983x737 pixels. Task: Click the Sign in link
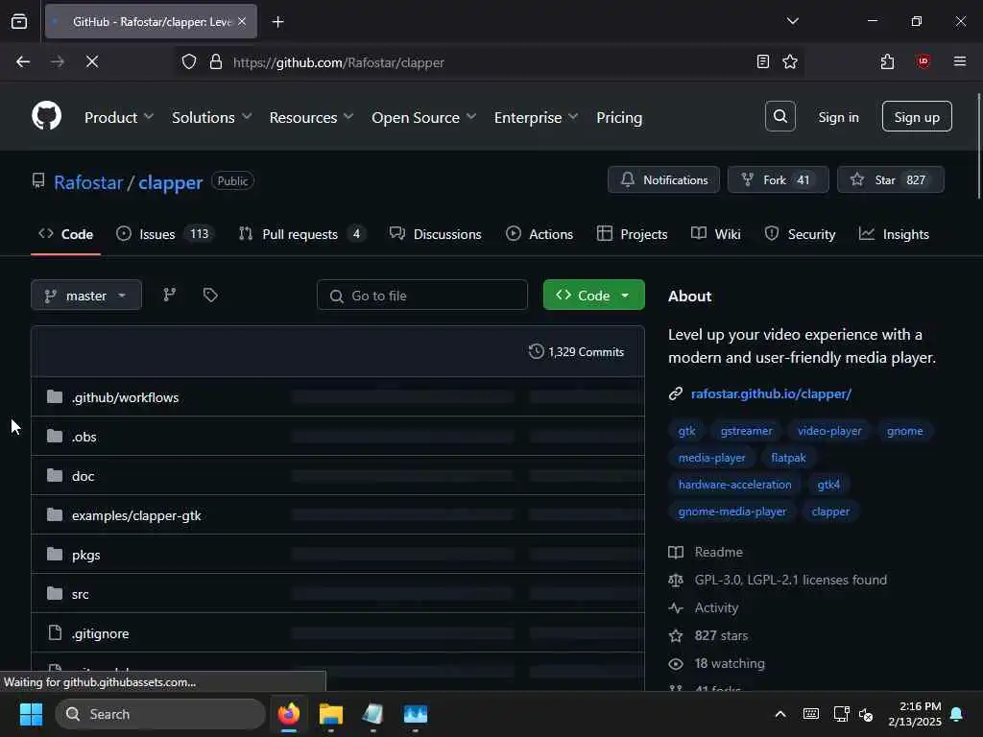point(838,117)
